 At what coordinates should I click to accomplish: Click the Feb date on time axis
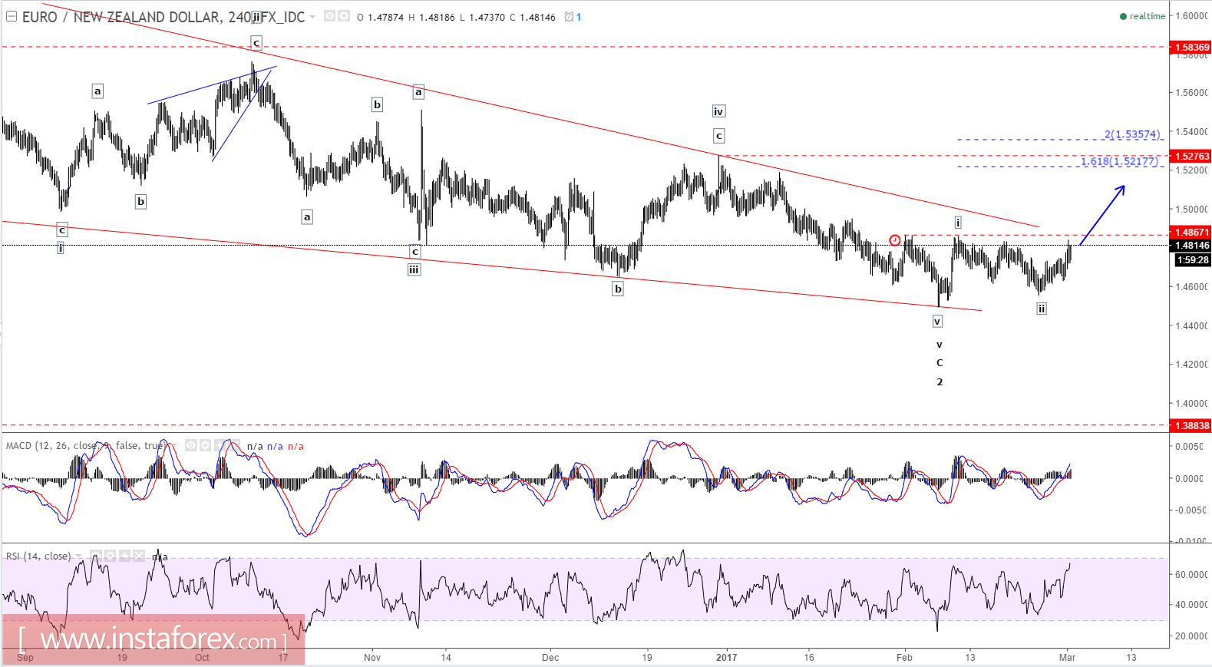click(905, 657)
